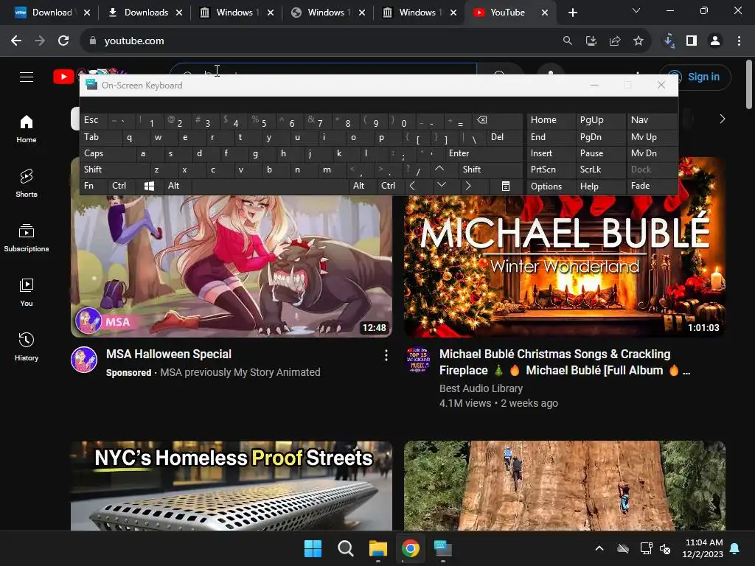This screenshot has height=566, width=755.
Task: Click the context menu key on keyboard
Action: coord(506,186)
